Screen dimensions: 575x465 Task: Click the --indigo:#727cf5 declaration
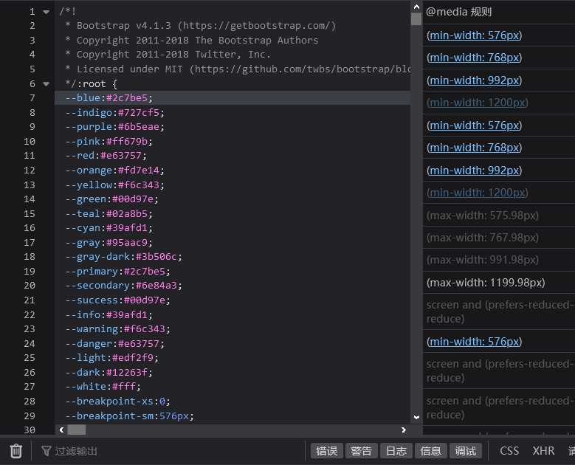(x=115, y=113)
